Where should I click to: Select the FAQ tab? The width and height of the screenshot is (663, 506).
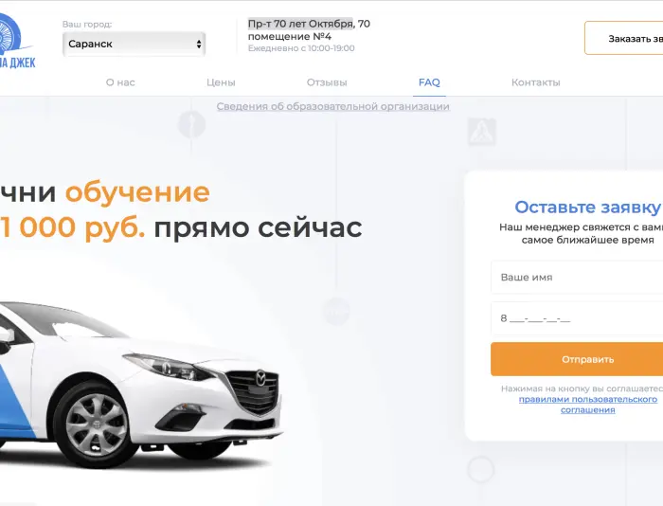click(x=429, y=82)
